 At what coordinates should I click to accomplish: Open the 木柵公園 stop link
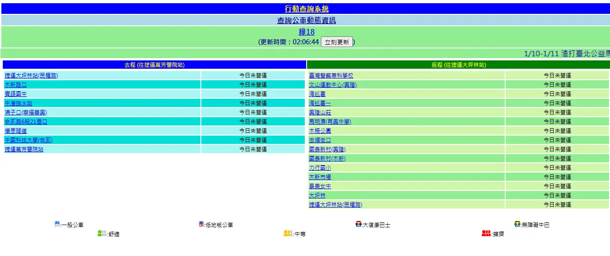[x=320, y=131]
